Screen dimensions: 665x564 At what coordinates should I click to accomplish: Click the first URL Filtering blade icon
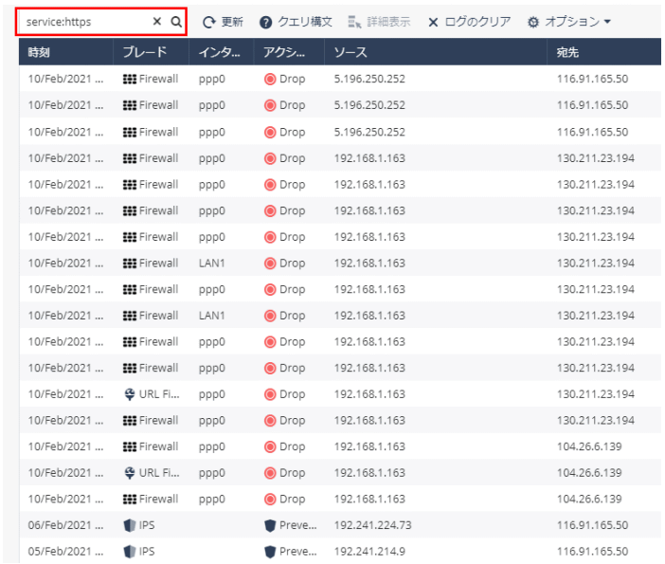130,394
